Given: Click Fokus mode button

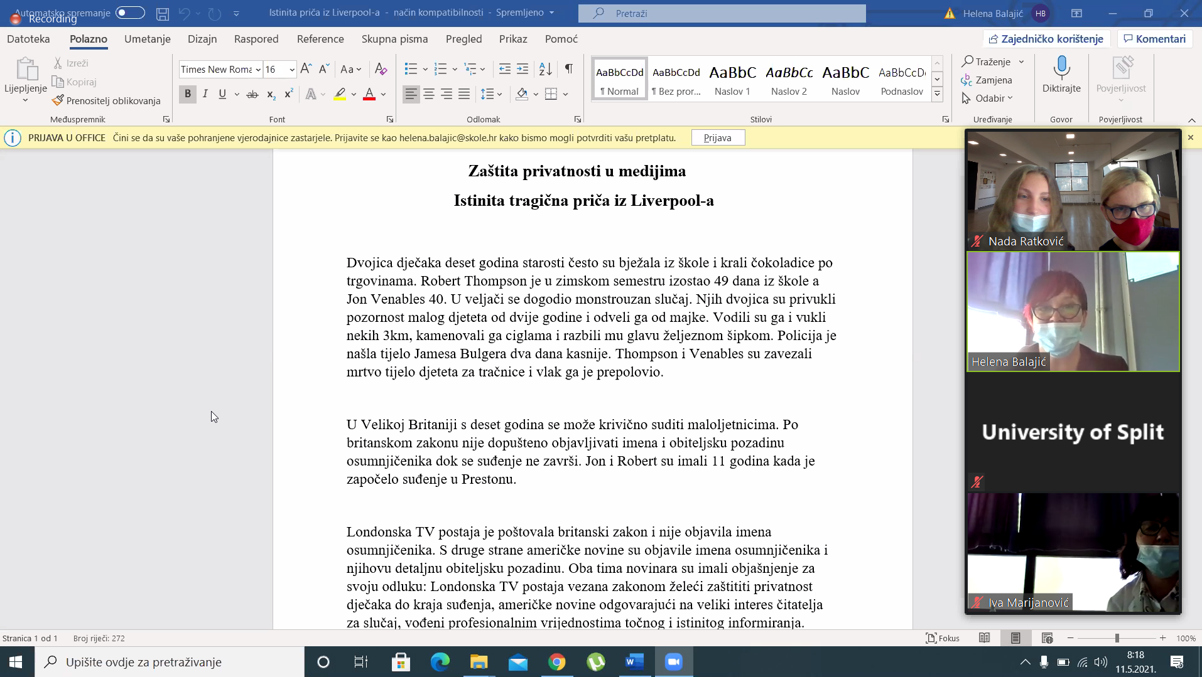Looking at the screenshot, I should (943, 638).
